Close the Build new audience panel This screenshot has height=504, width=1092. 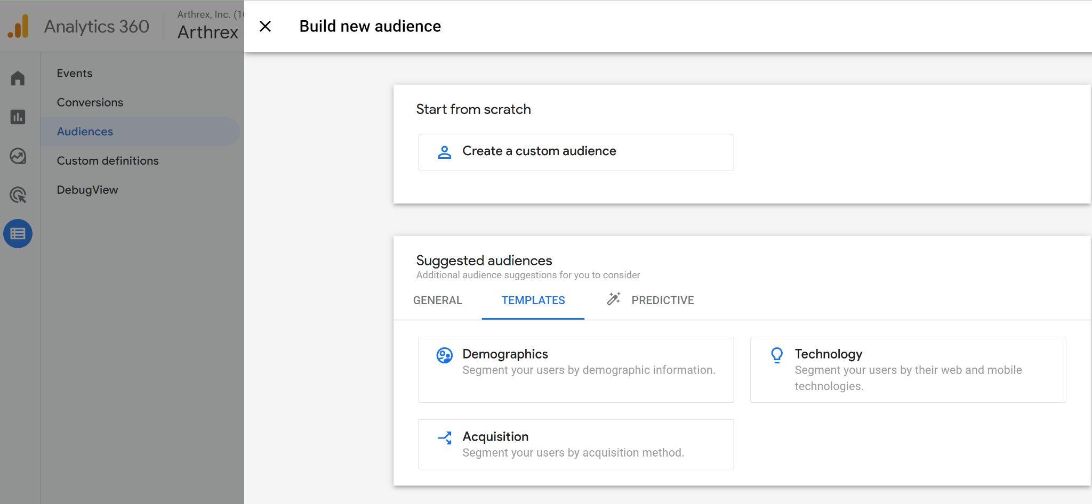point(265,26)
